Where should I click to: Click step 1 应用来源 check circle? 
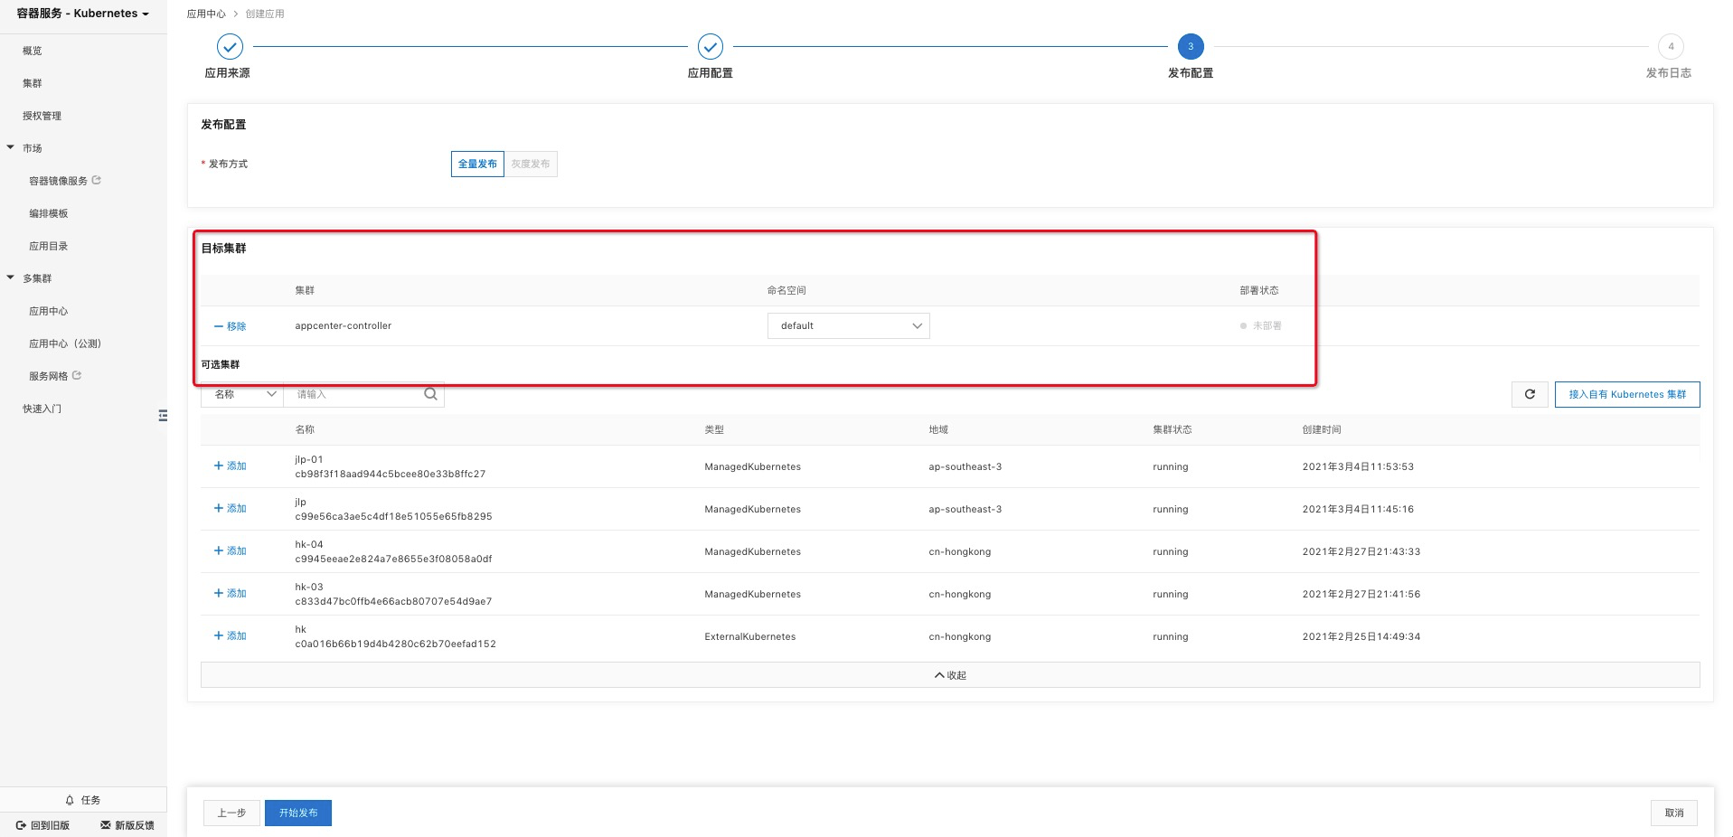(230, 46)
